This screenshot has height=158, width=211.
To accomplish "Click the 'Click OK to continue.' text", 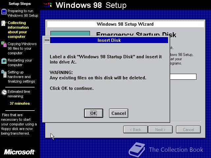I will click(72, 88).
